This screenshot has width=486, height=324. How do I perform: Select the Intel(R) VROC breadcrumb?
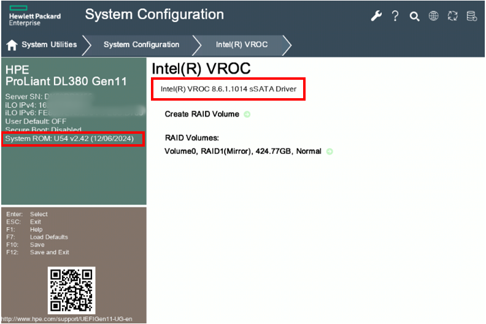pos(242,45)
